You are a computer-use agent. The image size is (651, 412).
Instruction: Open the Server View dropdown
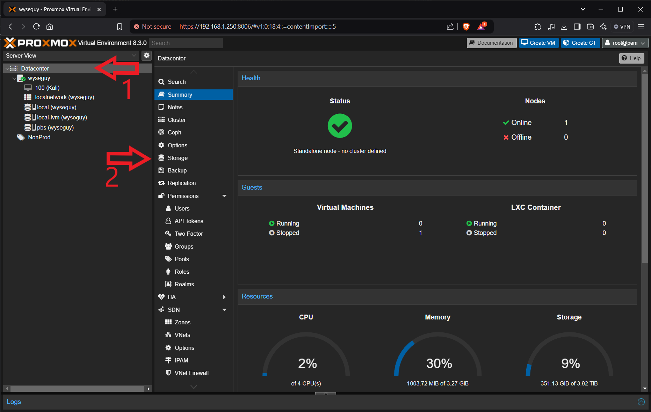71,56
